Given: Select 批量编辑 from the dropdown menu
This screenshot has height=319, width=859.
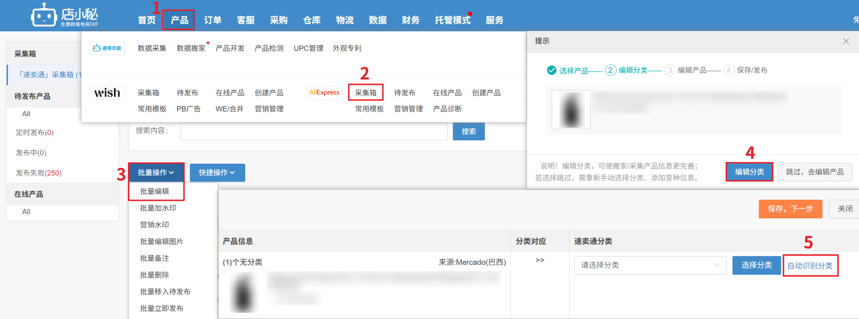Looking at the screenshot, I should tap(155, 191).
